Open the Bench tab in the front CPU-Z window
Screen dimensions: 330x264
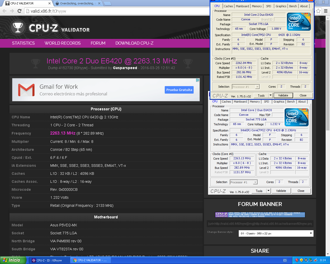tap(293, 6)
